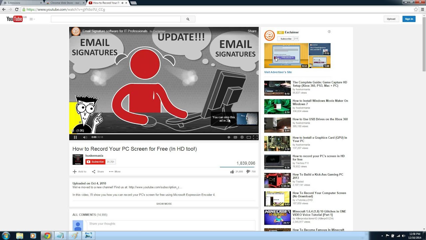
Task: Mute the video player volume
Action: 85,137
